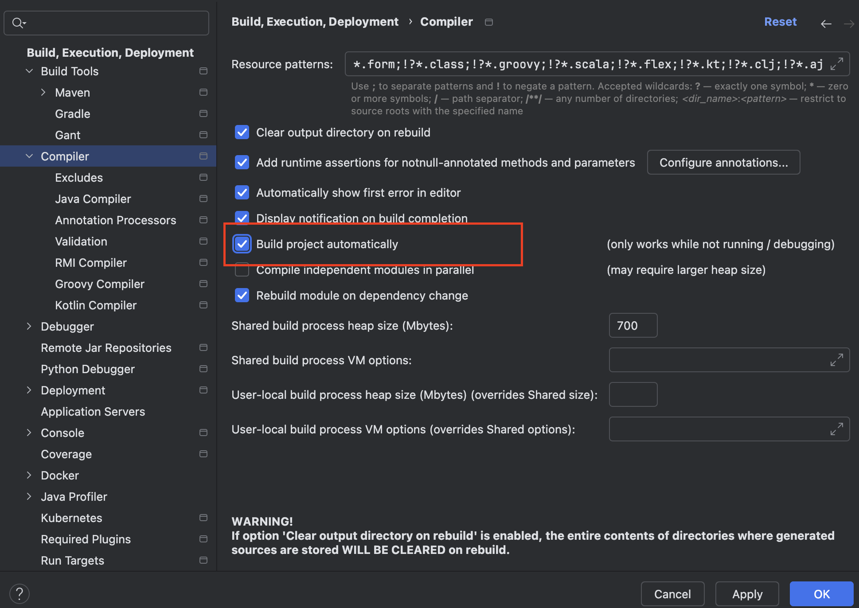The width and height of the screenshot is (859, 608).
Task: Click the back arrow navigation icon
Action: point(826,23)
